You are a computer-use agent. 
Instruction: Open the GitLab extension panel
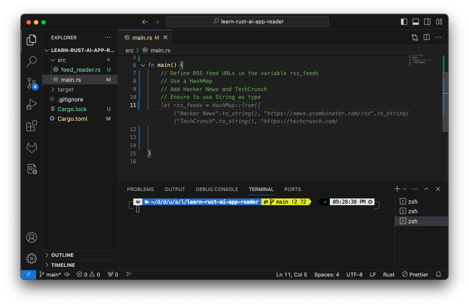click(32, 147)
